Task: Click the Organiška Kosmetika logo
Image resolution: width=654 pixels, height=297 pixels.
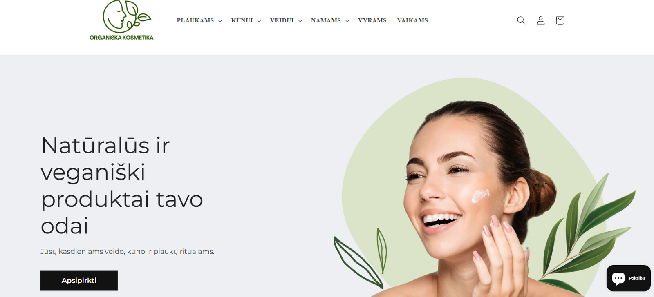Action: pyautogui.click(x=121, y=20)
